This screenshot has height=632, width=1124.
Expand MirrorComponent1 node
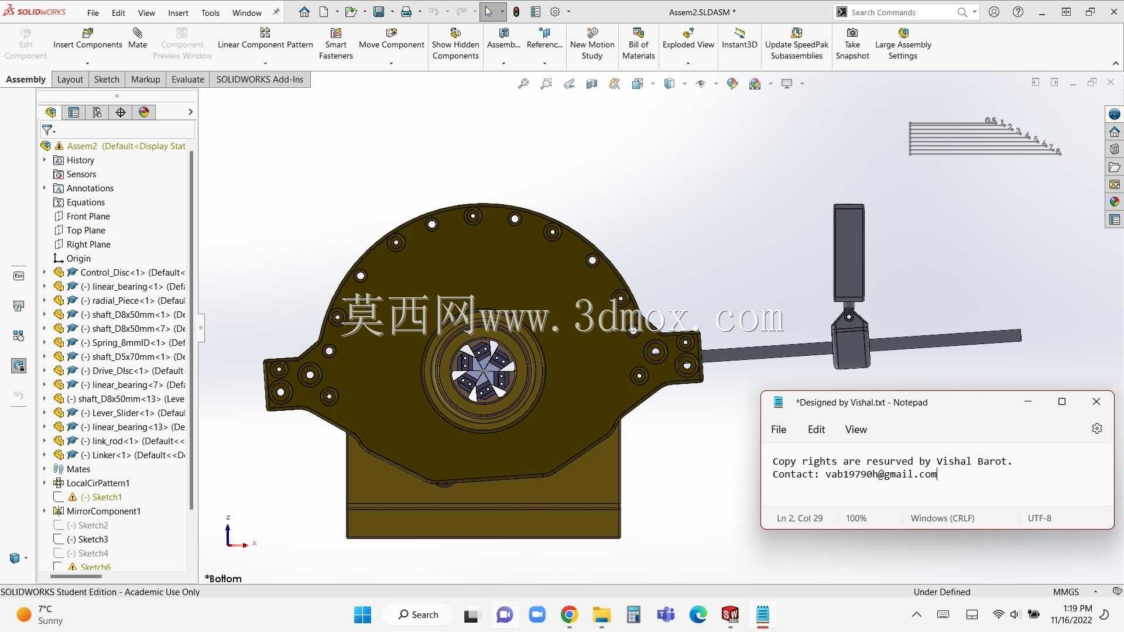pos(44,511)
